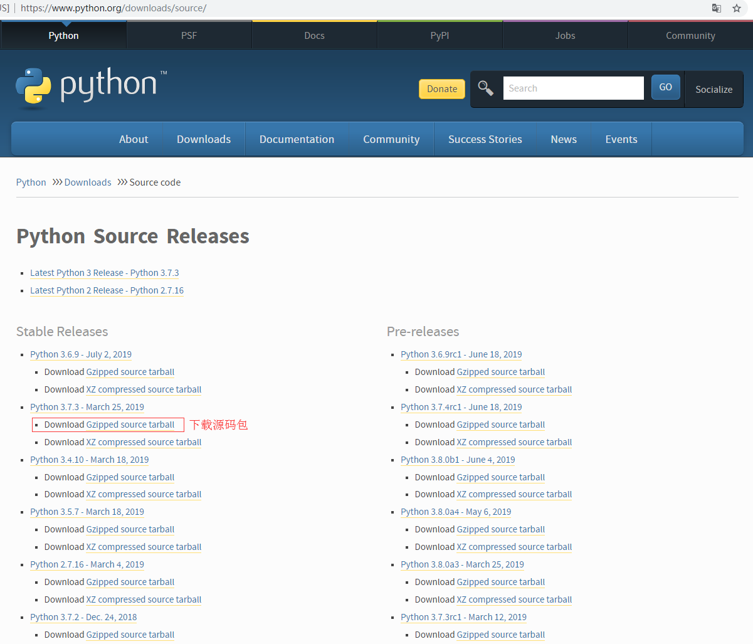Click the browser address bar URL

click(113, 8)
